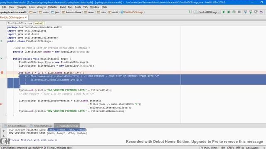Open the Tools menu
Viewport: 266px width, 149px height.
(78, 7)
